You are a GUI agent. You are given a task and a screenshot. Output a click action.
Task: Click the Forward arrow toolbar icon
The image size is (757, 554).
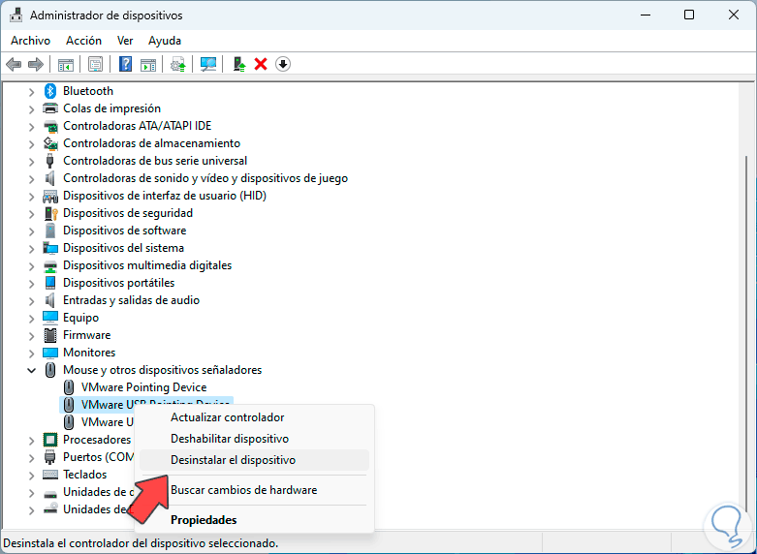point(36,64)
